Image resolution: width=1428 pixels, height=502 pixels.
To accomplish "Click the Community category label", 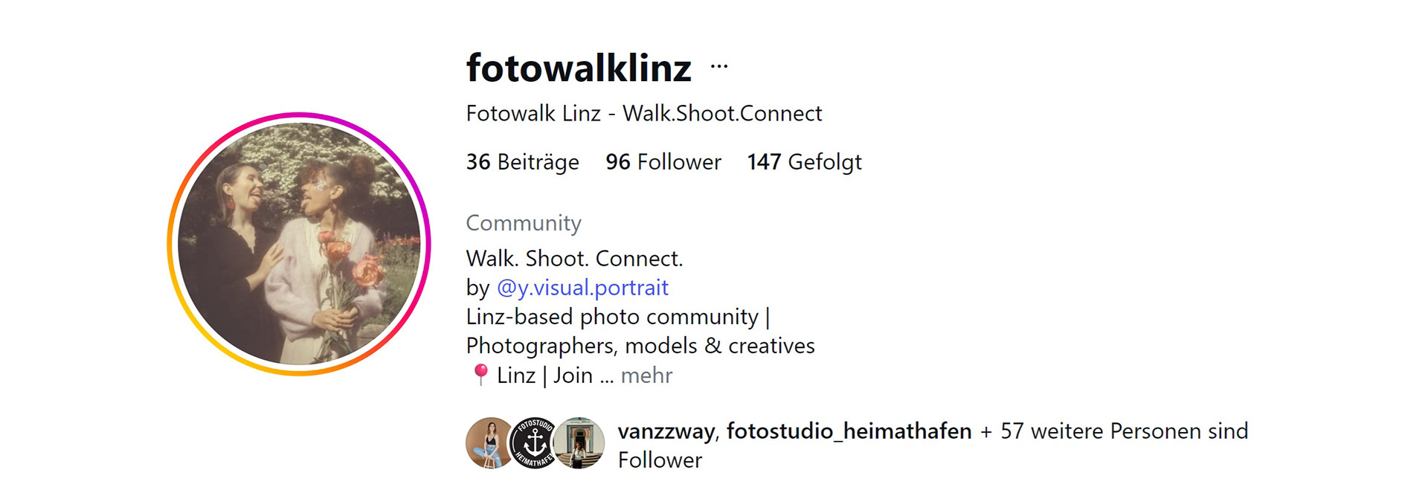I will (524, 223).
